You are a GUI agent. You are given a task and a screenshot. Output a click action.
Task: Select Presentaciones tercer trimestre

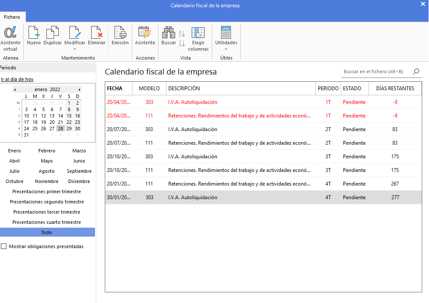pyautogui.click(x=46, y=212)
